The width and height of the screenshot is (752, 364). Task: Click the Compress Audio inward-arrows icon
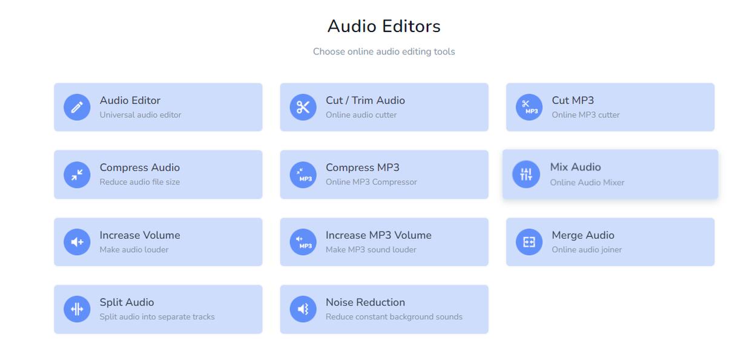pos(77,175)
